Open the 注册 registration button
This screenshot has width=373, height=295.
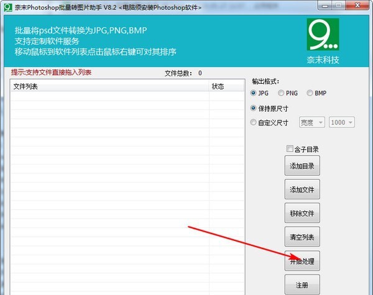(302, 285)
